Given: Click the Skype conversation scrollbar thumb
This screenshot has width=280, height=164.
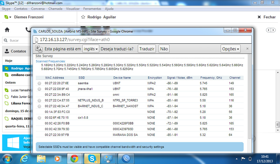Looking at the screenshot, I should point(278,124).
